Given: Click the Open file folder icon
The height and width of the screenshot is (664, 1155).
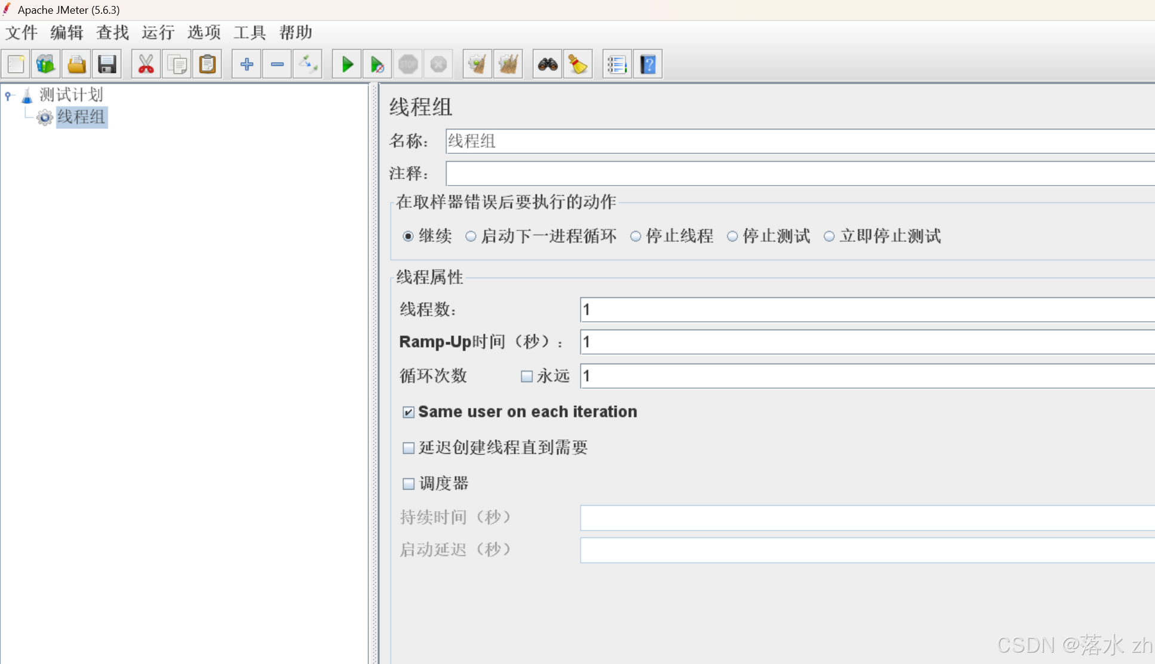Looking at the screenshot, I should pyautogui.click(x=76, y=64).
